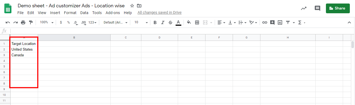Select cell containing United States
Screen dimensions: 355x105
24,49
